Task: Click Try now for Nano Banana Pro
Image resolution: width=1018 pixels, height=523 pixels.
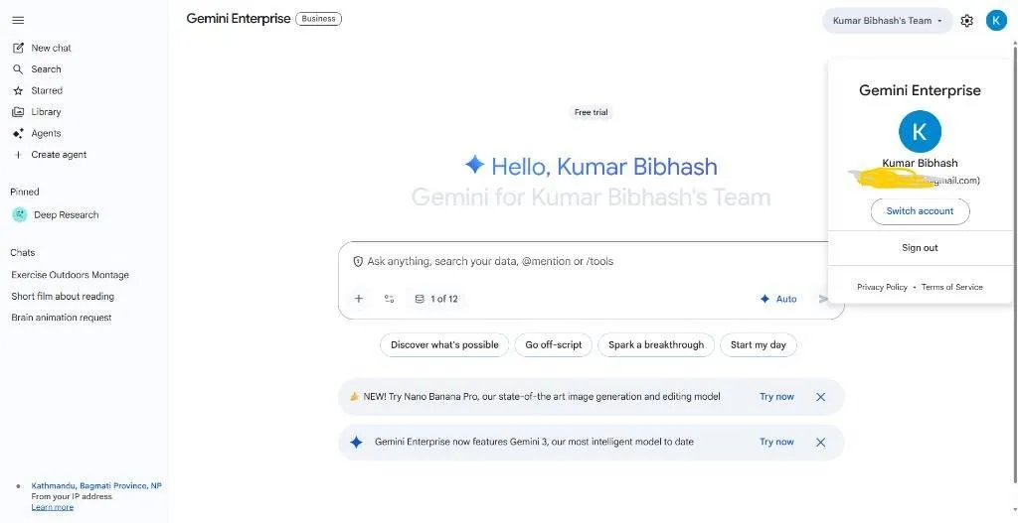Action: click(776, 397)
